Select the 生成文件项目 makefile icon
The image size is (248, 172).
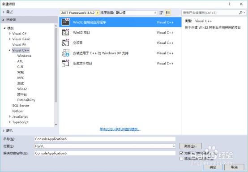[x=65, y=63]
